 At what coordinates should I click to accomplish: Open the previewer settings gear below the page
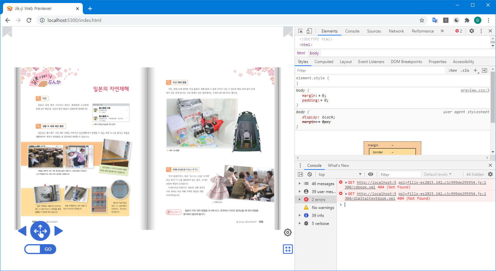tap(287, 233)
